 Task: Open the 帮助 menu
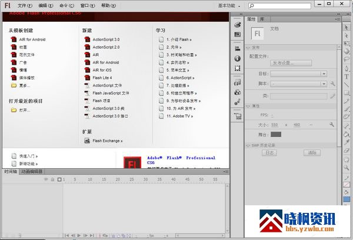108,6
